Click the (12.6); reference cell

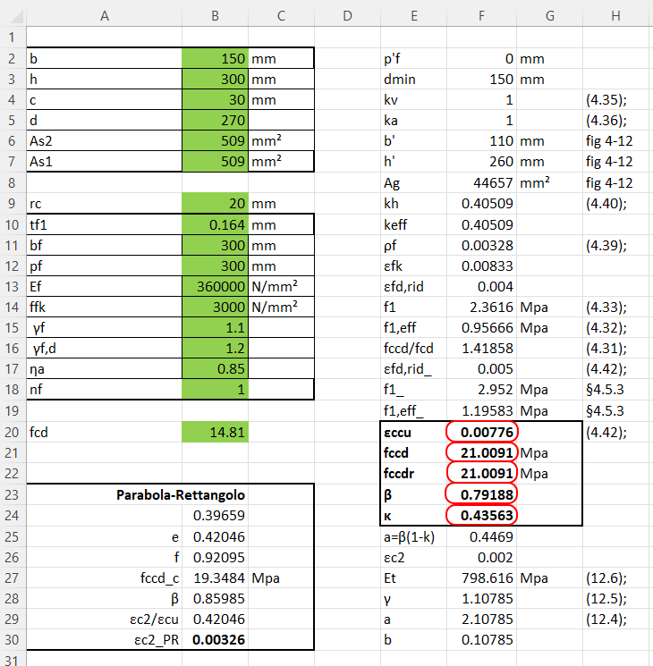(615, 577)
